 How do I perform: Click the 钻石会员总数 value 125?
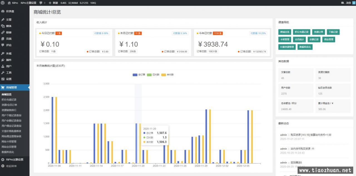click(x=320, y=94)
